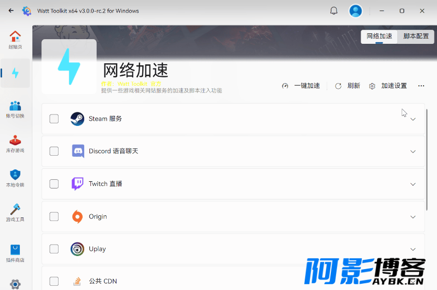Open the 游戏工具 game tools page
The height and width of the screenshot is (290, 437).
tap(15, 213)
